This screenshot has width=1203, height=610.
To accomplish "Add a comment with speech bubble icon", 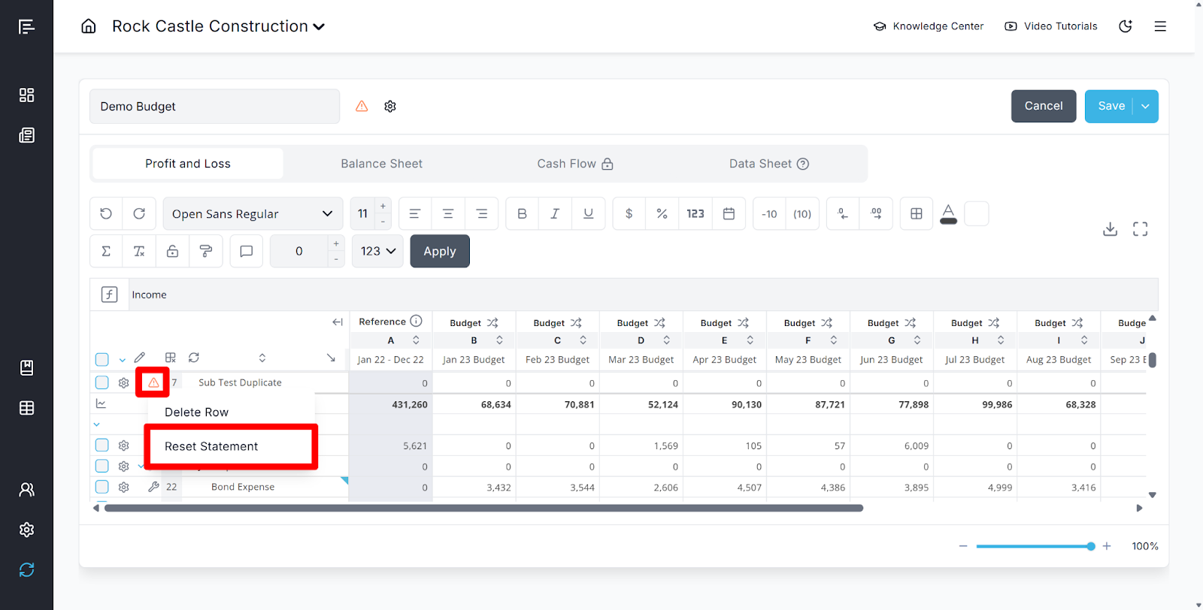I will 246,251.
